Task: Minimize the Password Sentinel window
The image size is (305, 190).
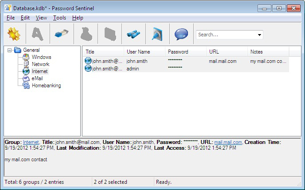Action: (x=264, y=8)
